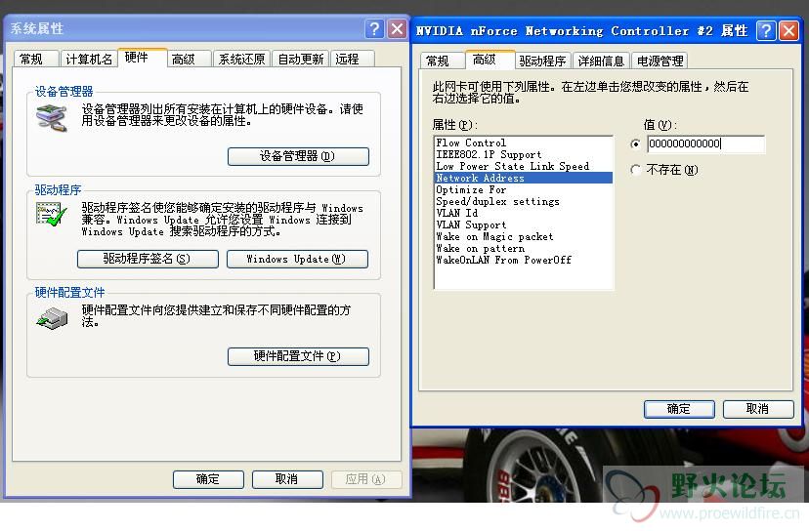
Task: Select VLAN Support property
Action: [523, 225]
